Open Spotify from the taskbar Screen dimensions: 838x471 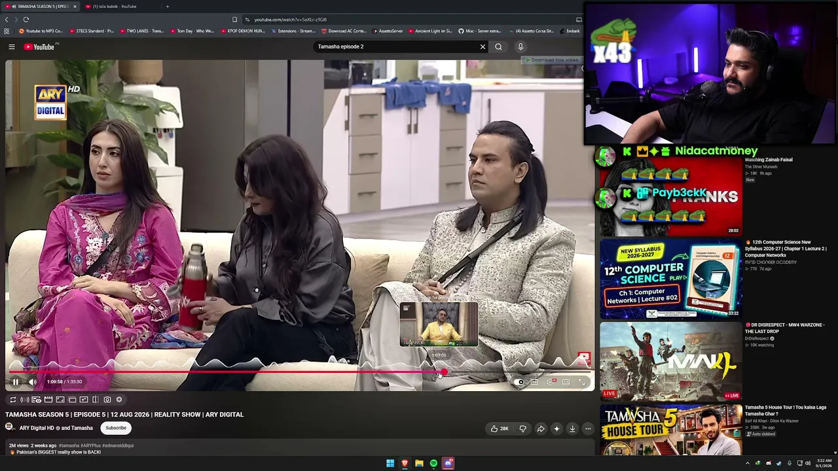pos(433,463)
